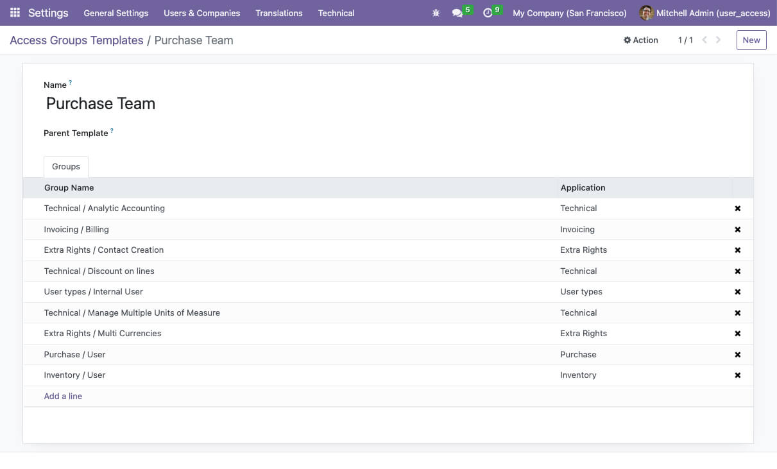
Task: Delete the Purchase / User group line
Action: [x=737, y=355]
